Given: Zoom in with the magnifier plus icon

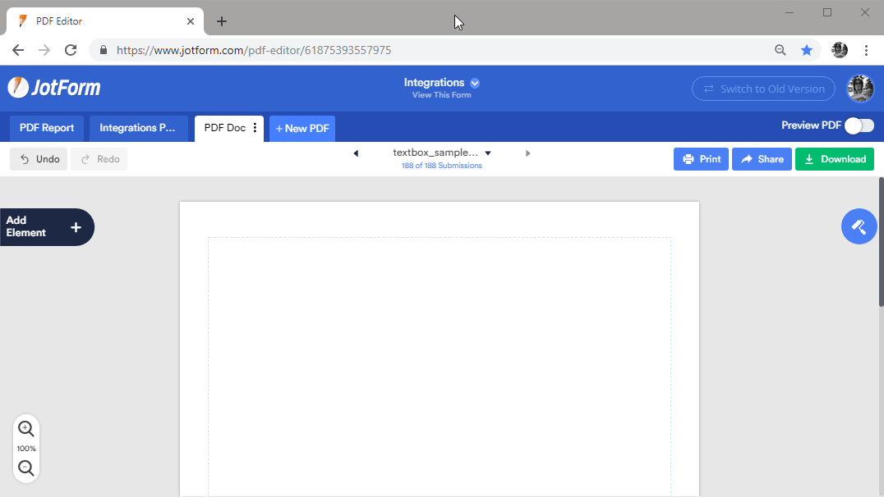Looking at the screenshot, I should tap(26, 429).
